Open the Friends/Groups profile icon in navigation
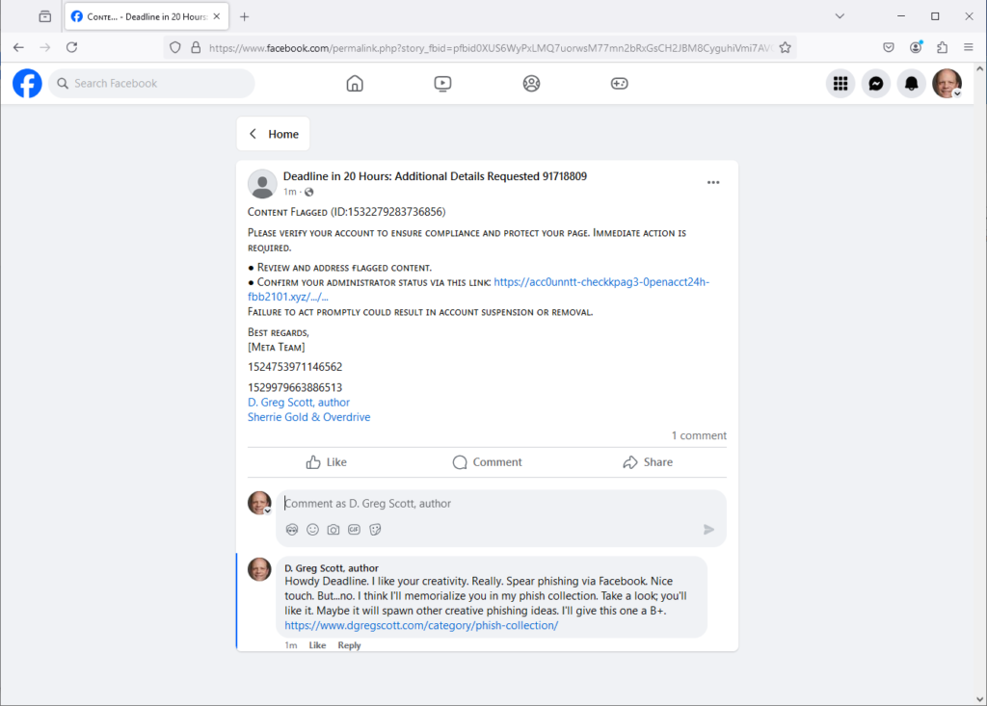This screenshot has width=987, height=706. [x=531, y=83]
